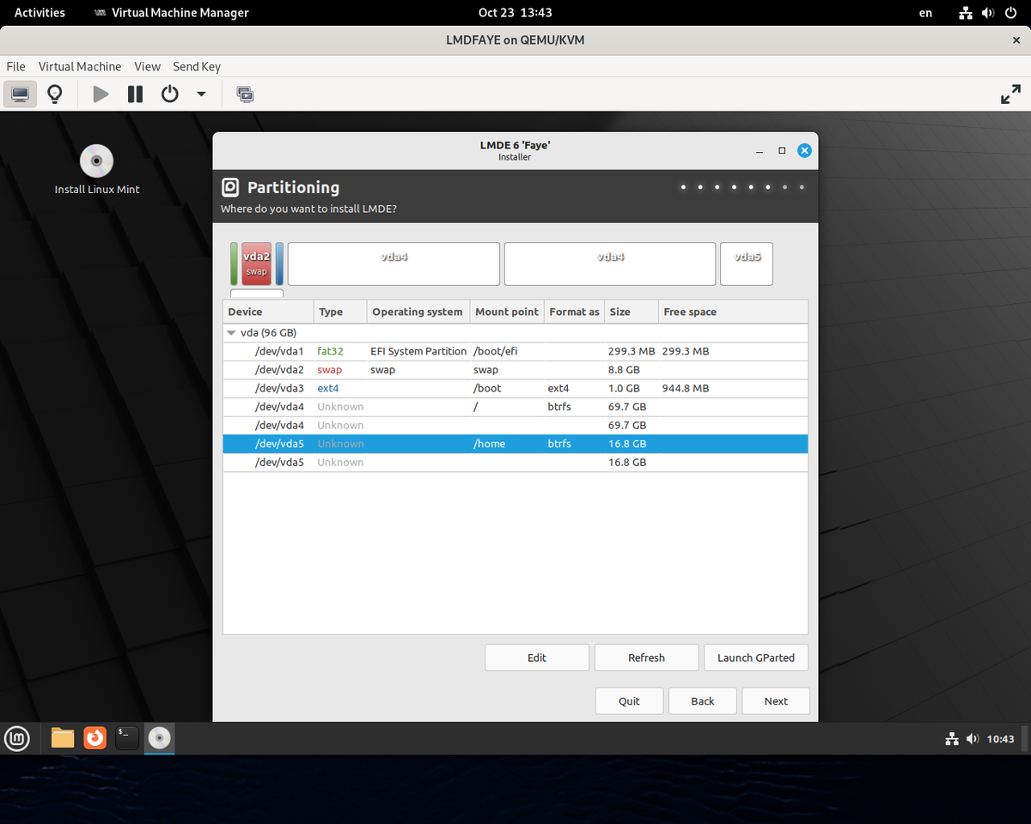Image resolution: width=1031 pixels, height=824 pixels.
Task: Select the vda5 partition block
Action: [x=747, y=264]
